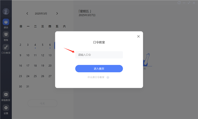Click the refresh icon in title bar
The height and width of the screenshot is (119, 198).
[179, 3]
